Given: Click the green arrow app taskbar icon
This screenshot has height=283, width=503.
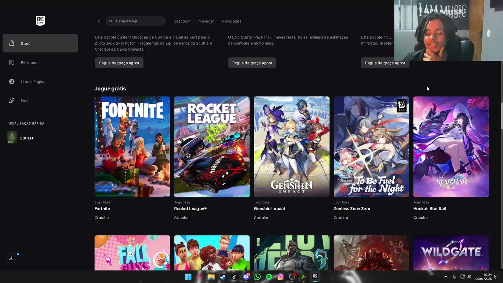Looking at the screenshot, I should 303,277.
